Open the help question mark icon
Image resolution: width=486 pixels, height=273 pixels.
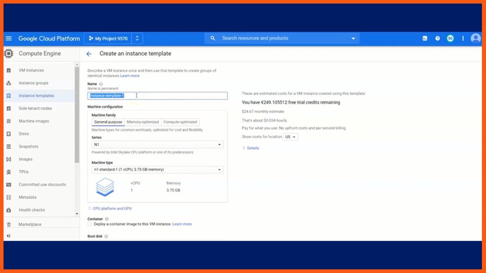tap(437, 38)
